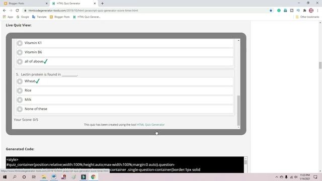Click inside the generated code box
Viewport: 322px width, 181px height.
pyautogui.click(x=125, y=164)
